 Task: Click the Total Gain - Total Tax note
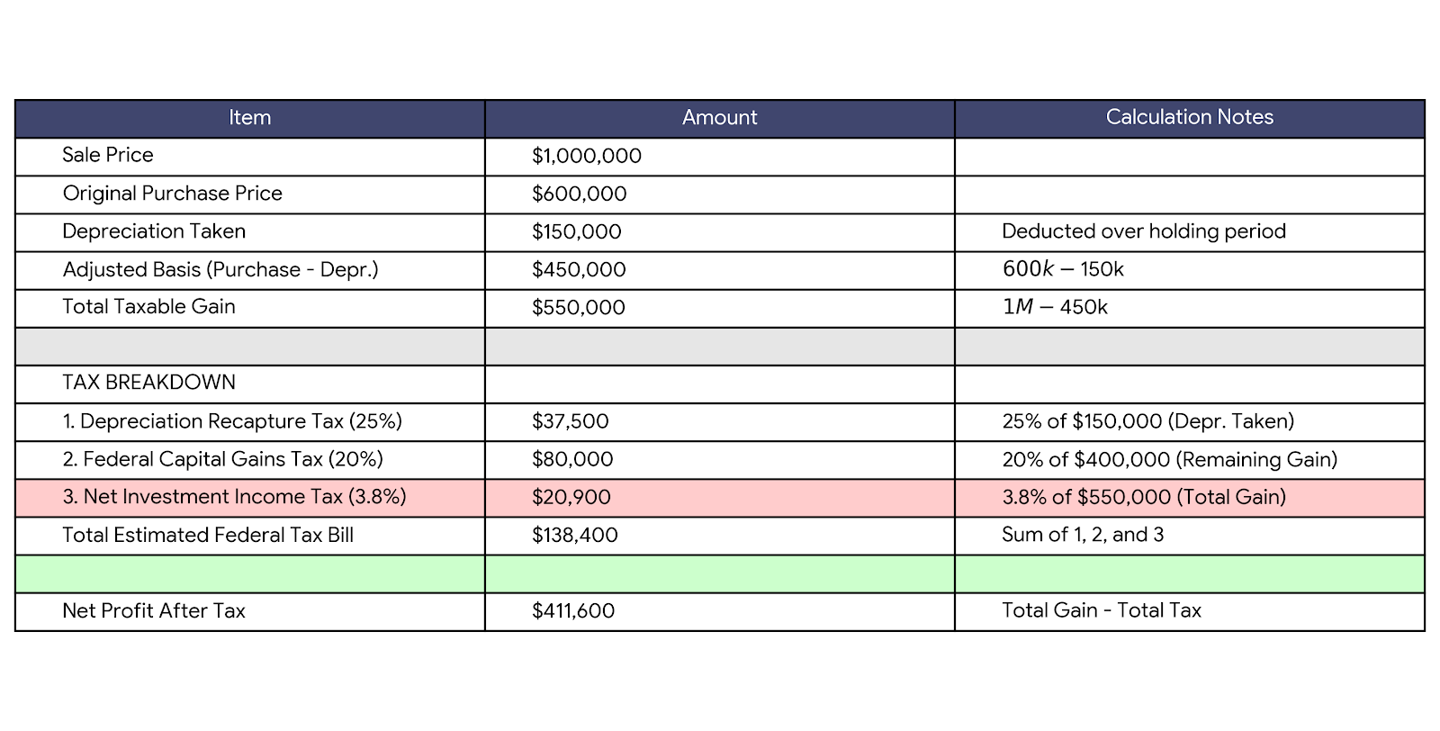1101,611
